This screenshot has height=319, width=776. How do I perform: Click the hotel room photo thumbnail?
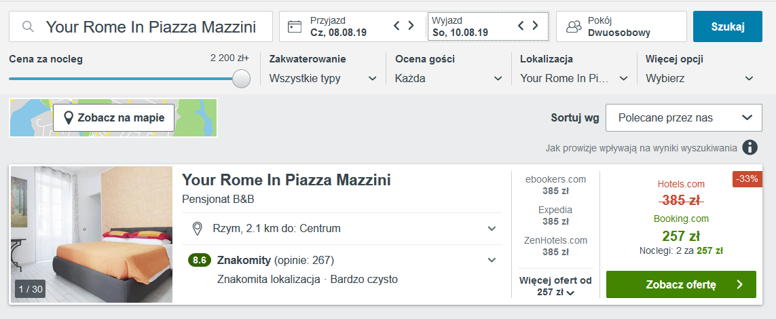point(92,234)
